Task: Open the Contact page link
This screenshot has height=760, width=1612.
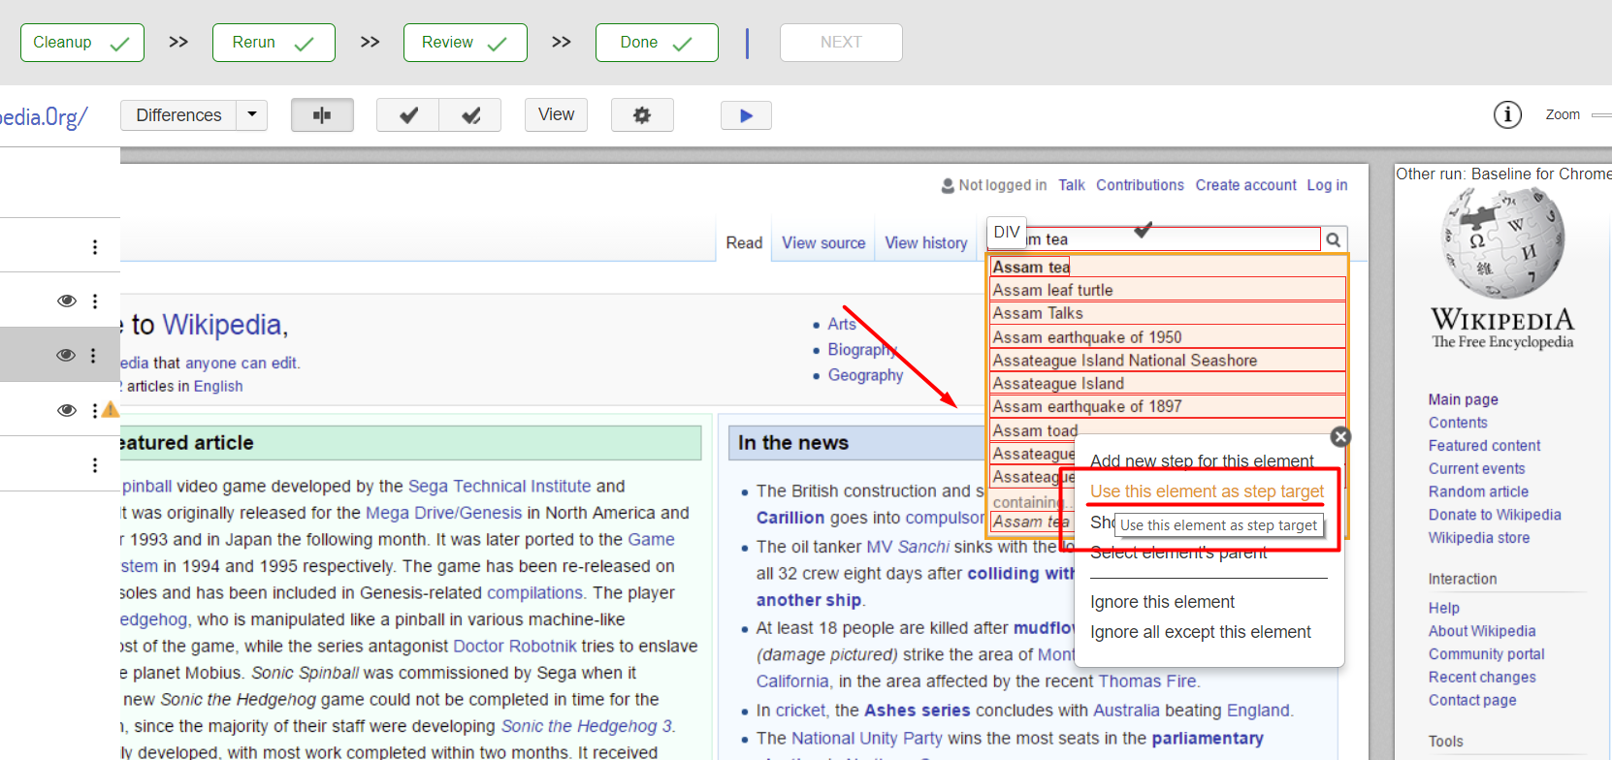Action: (x=1472, y=700)
